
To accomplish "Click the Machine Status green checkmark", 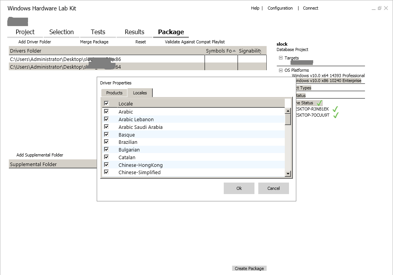I will [319, 103].
